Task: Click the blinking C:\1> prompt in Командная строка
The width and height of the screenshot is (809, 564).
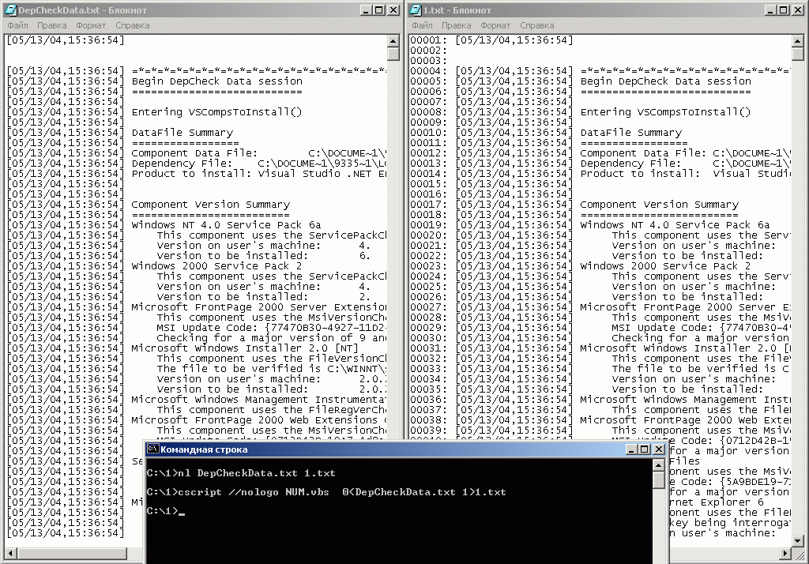Action: point(166,511)
